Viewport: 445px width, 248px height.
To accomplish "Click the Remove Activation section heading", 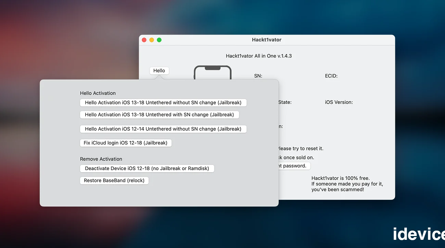I will pos(101,159).
